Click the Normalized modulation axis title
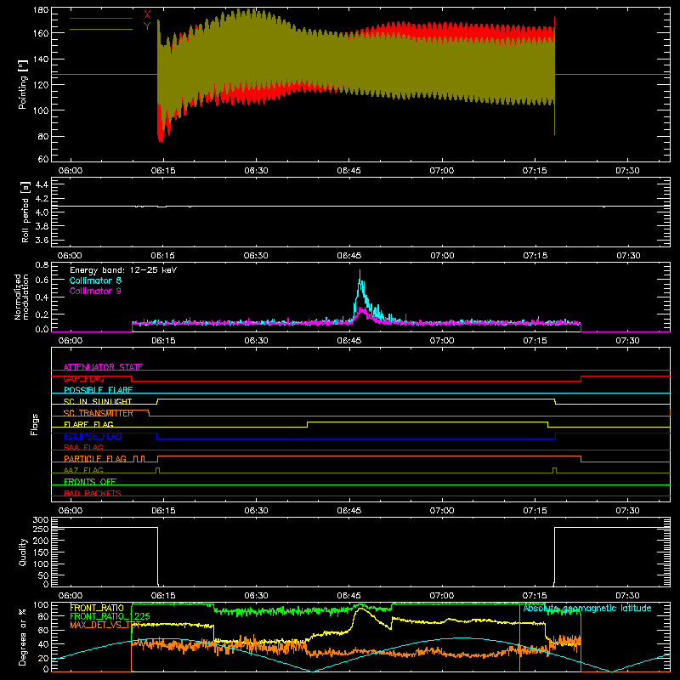 click(x=21, y=297)
